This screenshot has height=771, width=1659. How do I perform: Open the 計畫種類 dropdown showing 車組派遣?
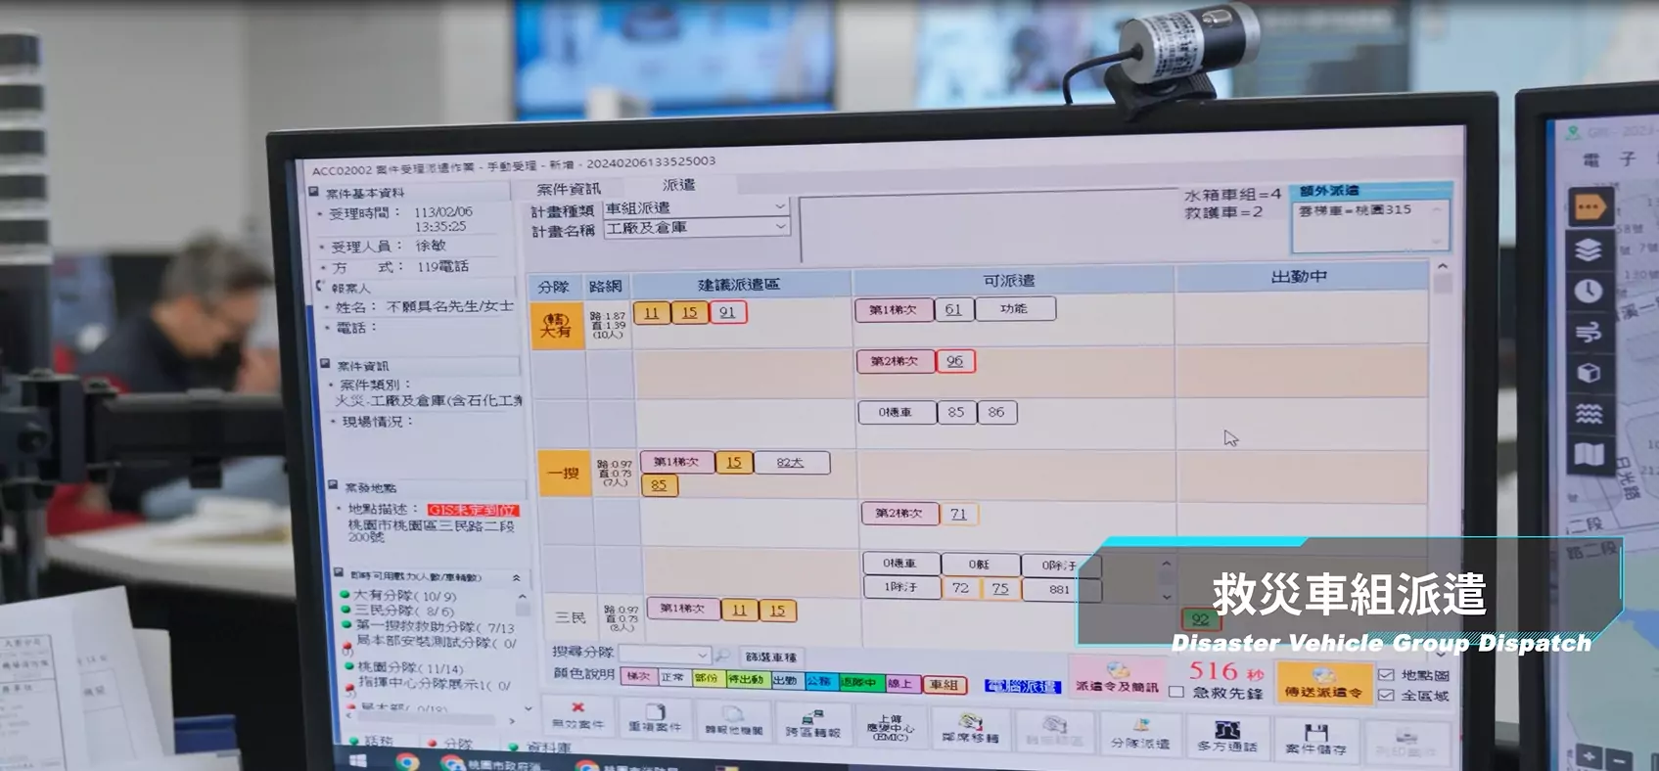click(x=696, y=207)
